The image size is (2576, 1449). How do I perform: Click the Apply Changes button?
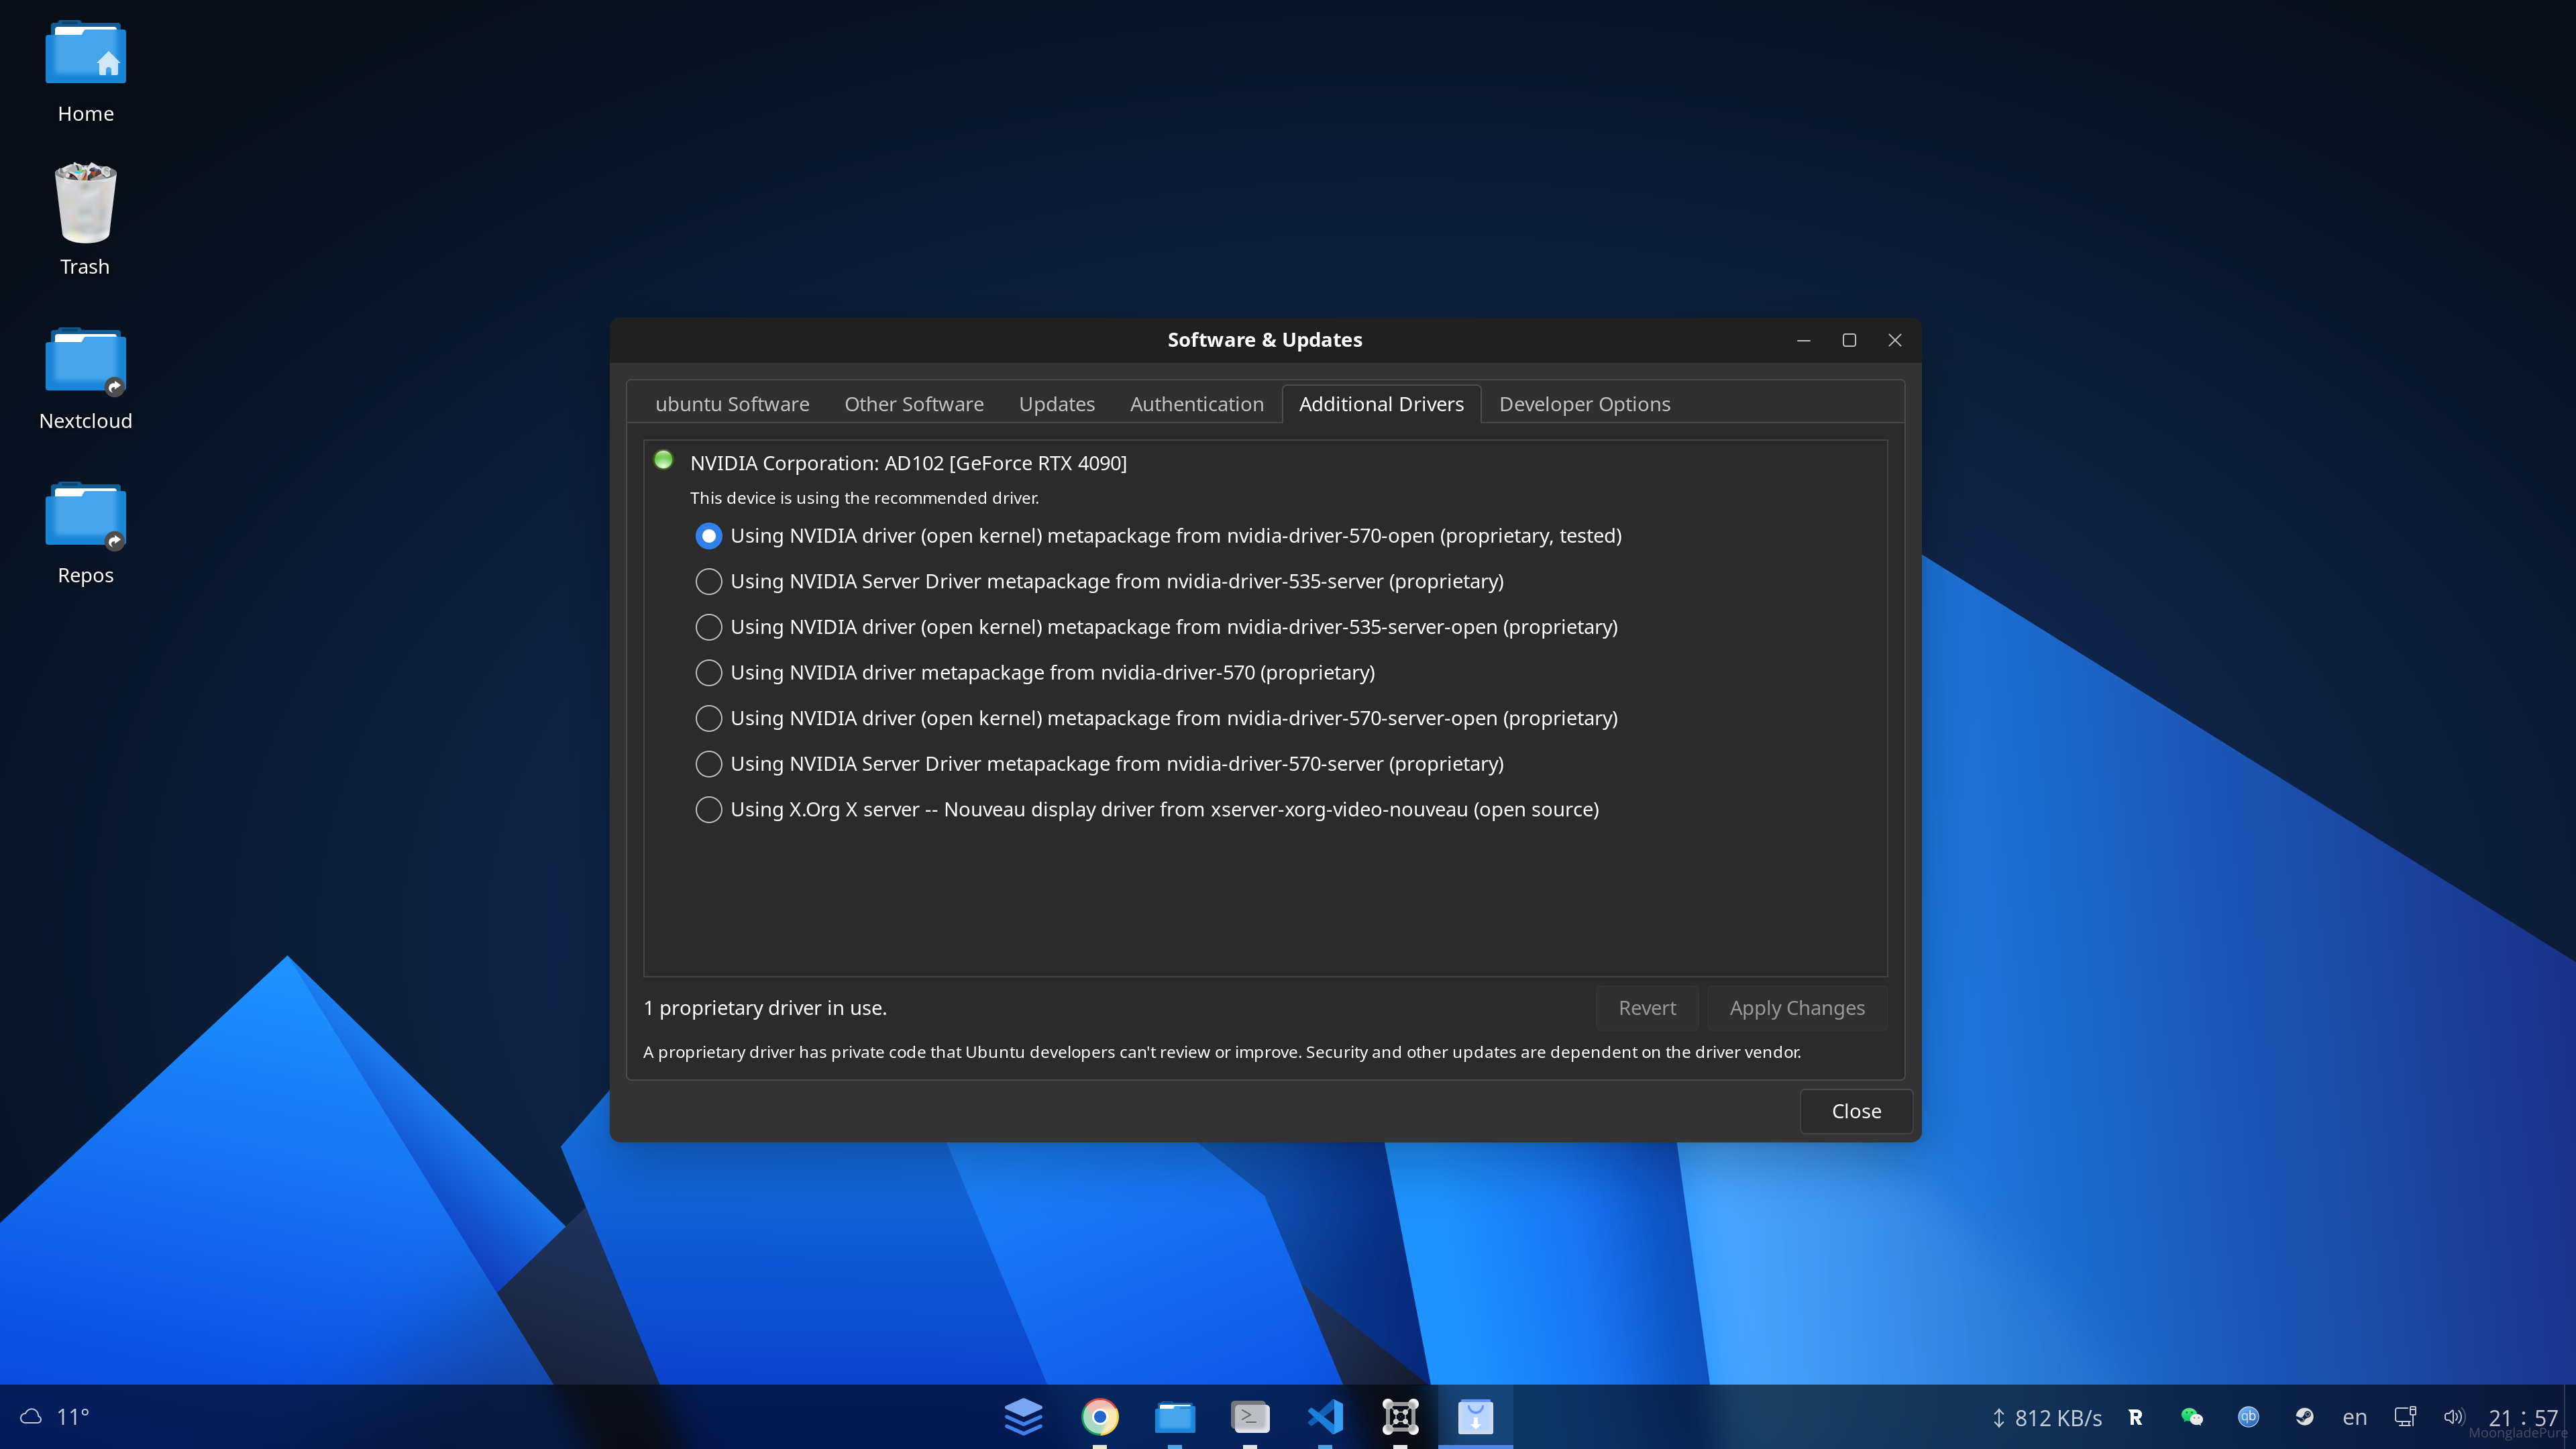tap(1796, 1008)
